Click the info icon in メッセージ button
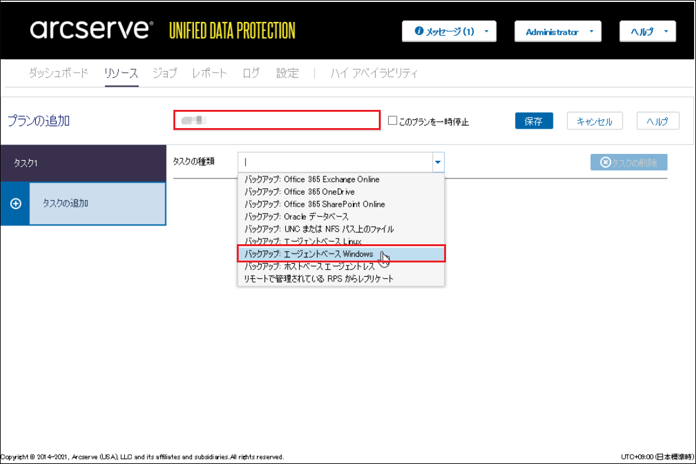The width and height of the screenshot is (696, 464). tap(419, 31)
